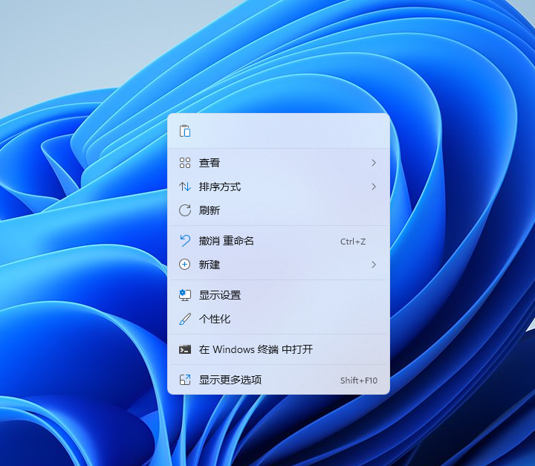Click the black terminal icon

[185, 349]
